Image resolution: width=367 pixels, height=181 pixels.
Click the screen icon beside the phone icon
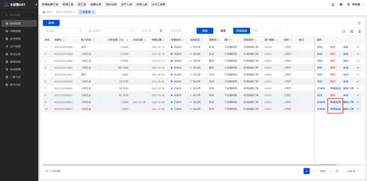pos(341,4)
